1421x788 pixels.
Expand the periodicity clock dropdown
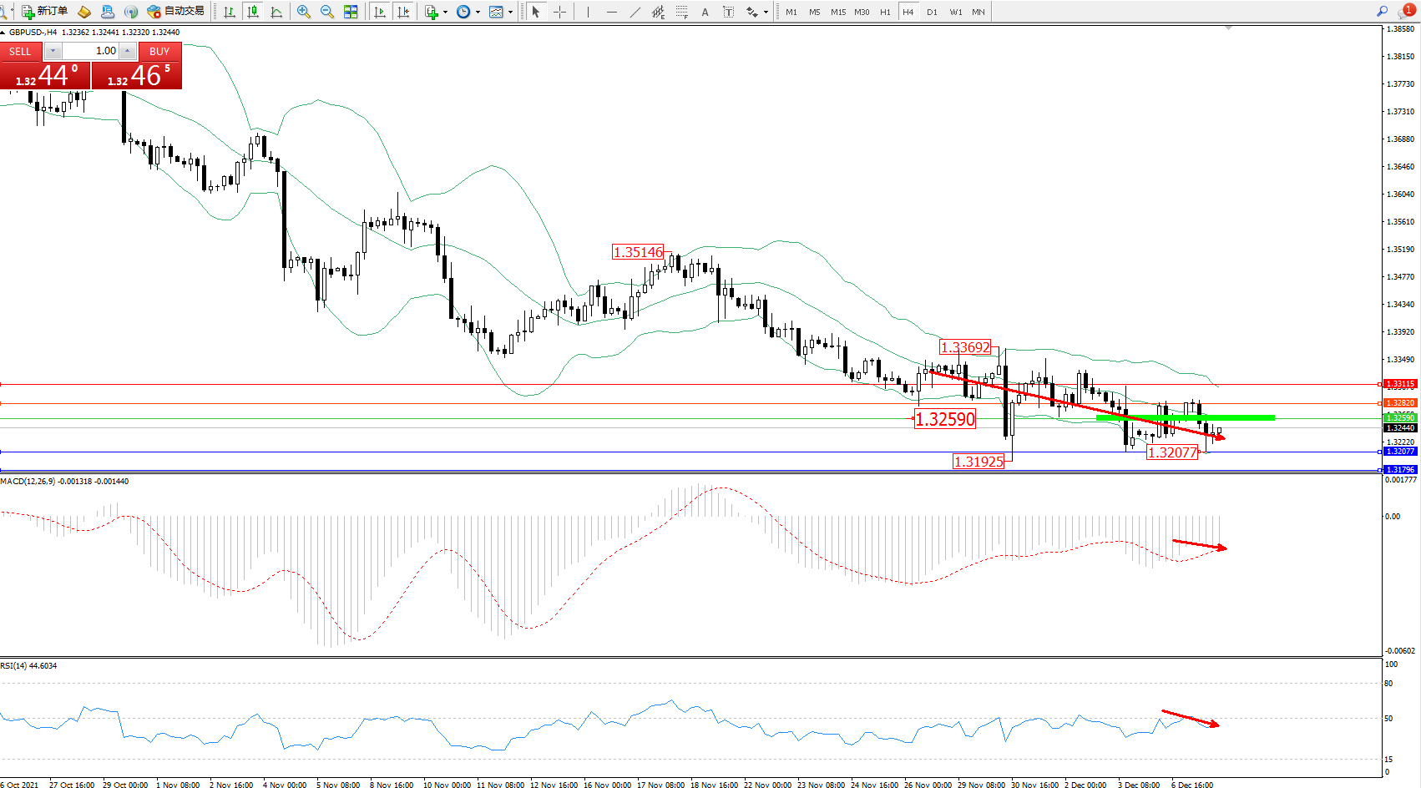coord(468,12)
